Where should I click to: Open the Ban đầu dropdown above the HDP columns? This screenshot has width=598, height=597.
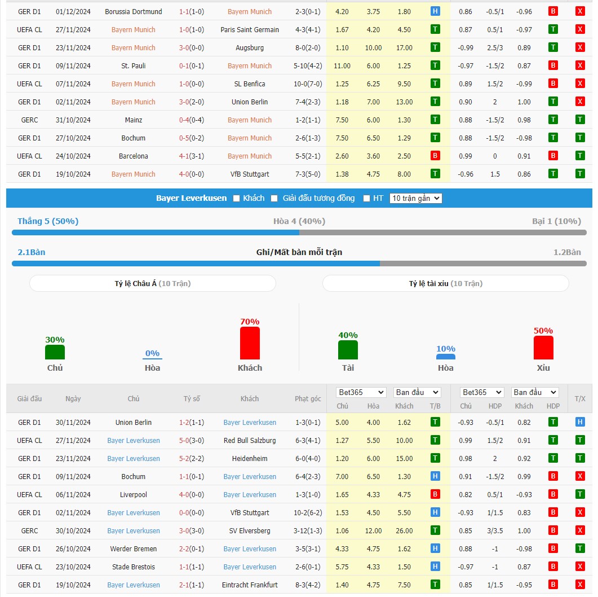coord(535,392)
